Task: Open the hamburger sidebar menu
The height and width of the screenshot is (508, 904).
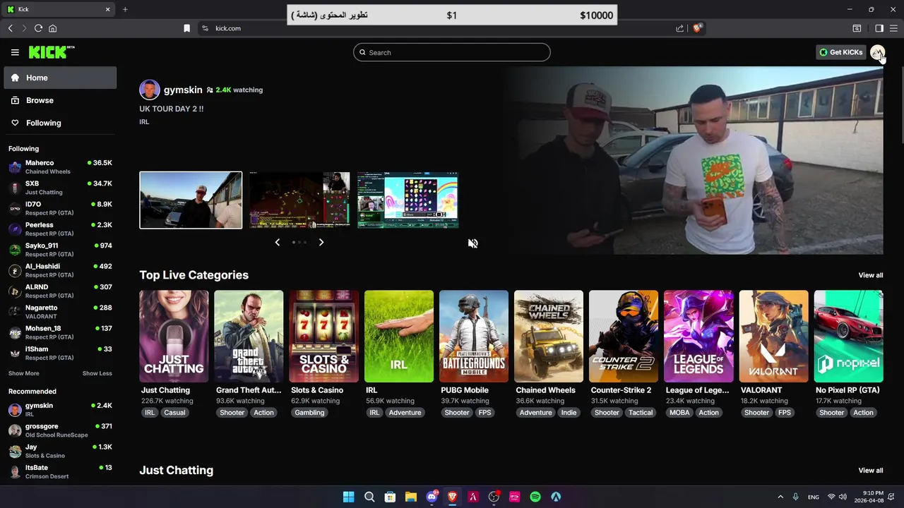Action: coord(15,52)
